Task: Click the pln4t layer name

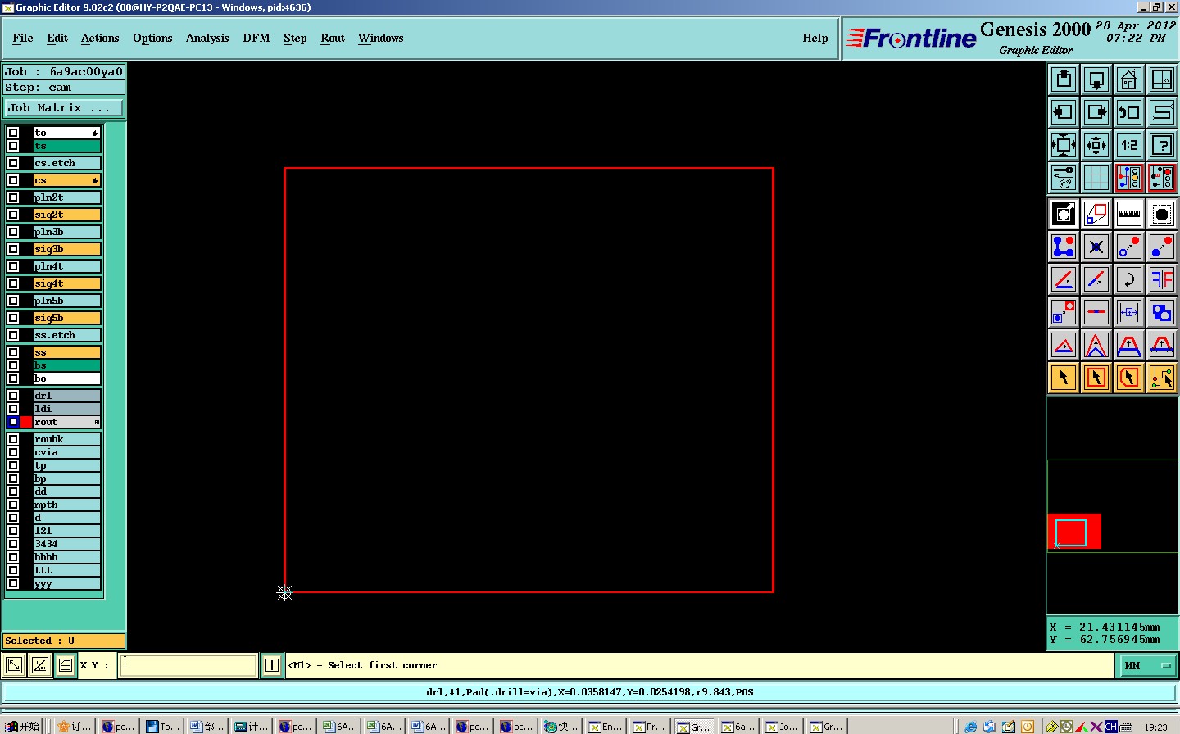Action: pyautogui.click(x=66, y=266)
